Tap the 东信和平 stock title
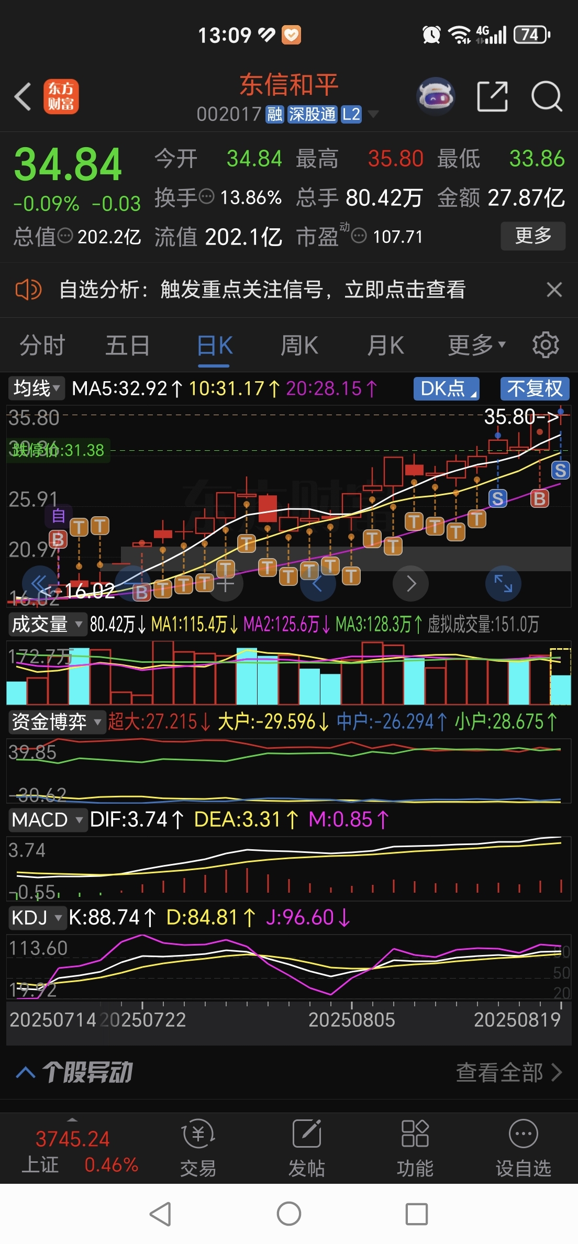Screen dimensions: 578x1244 289,85
